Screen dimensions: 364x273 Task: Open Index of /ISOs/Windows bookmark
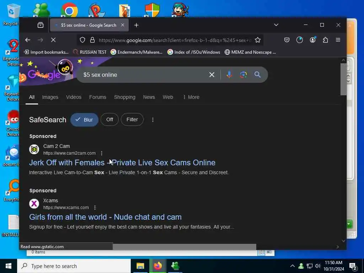194,52
